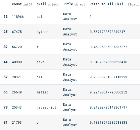Click Data Analyst title in matlab row
Image resolution: width=140 pixels, height=130 pixels.
coord(70,92)
